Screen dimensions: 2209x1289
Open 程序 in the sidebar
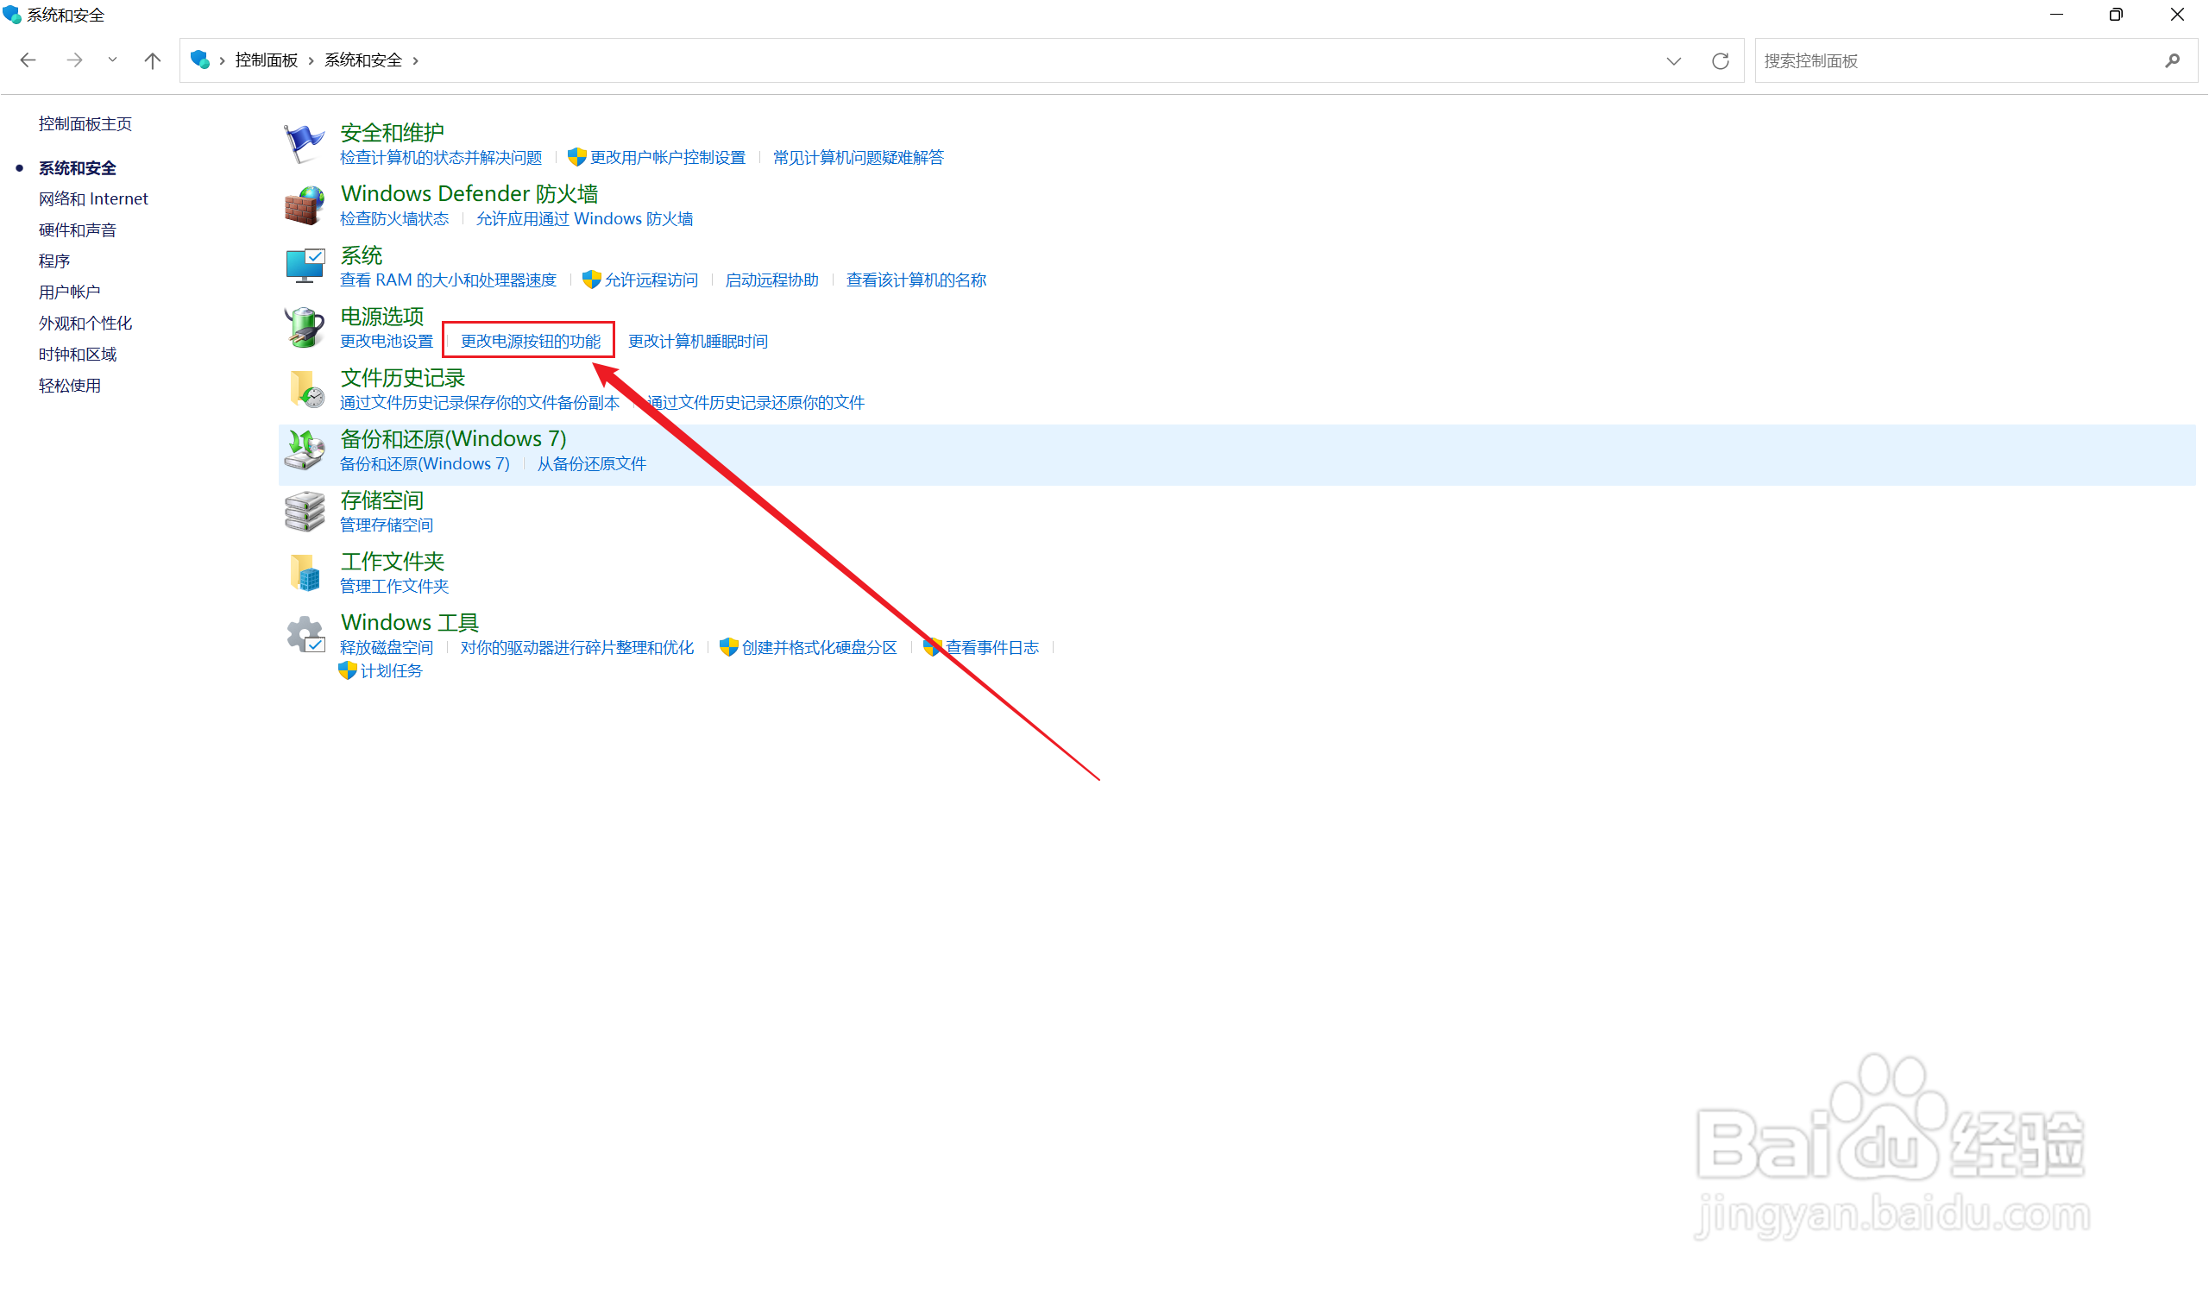[53, 261]
